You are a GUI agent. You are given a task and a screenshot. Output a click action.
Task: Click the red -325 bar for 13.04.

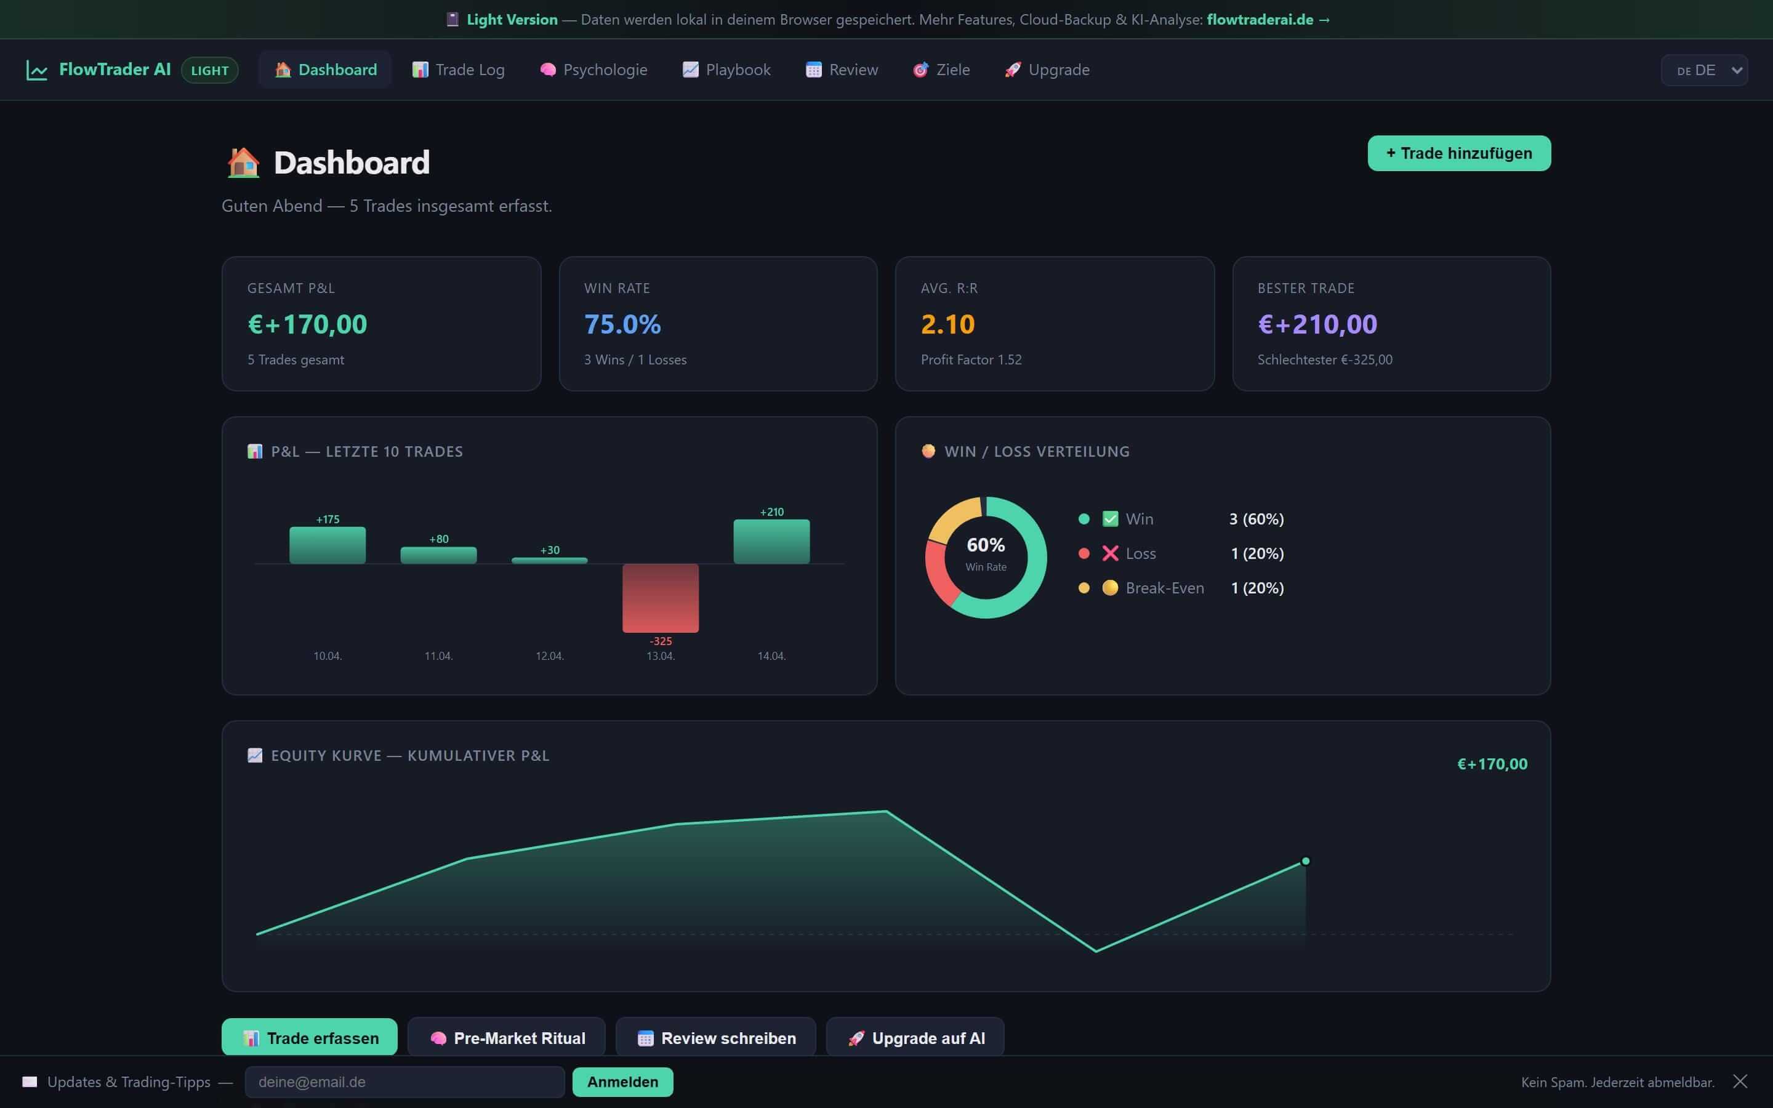(660, 598)
